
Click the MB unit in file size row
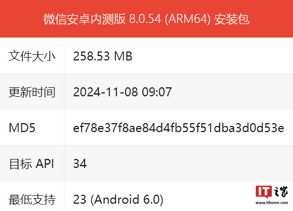[123, 56]
